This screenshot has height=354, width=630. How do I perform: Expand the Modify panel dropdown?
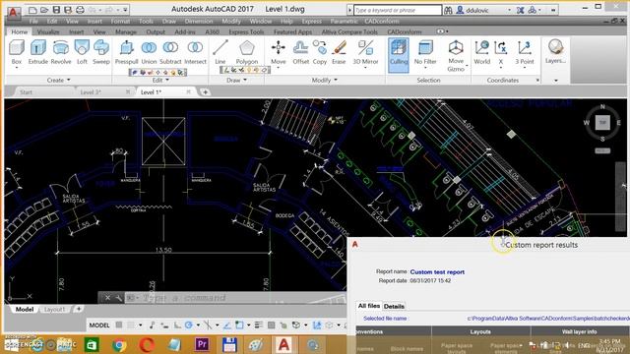point(325,81)
